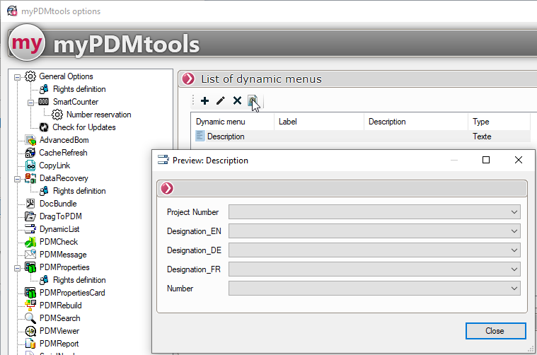This screenshot has height=355, width=537.
Task: Sort by the Dynamic menu column header
Action: 232,122
